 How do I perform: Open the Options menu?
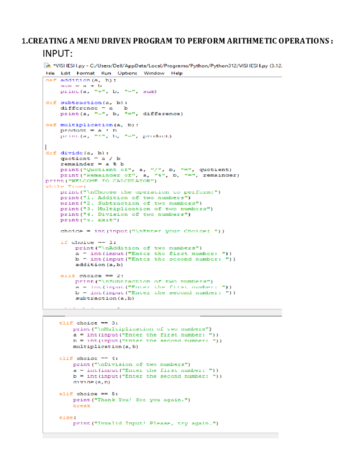[x=127, y=73]
